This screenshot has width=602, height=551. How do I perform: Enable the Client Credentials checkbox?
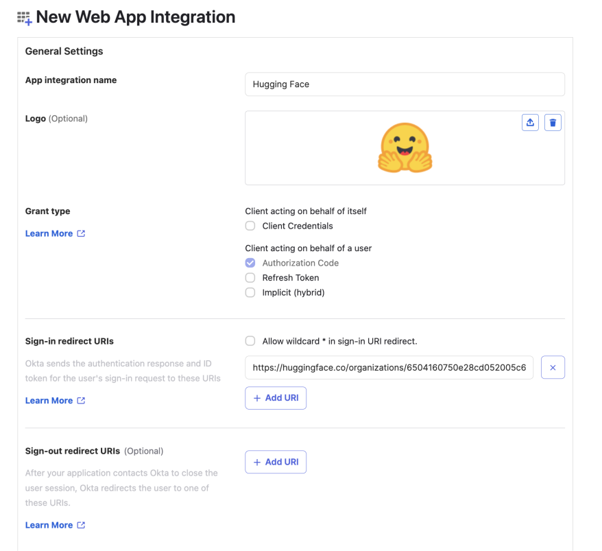(x=250, y=226)
